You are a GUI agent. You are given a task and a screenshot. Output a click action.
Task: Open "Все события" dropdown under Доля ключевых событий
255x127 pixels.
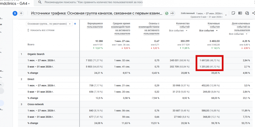point(238,34)
